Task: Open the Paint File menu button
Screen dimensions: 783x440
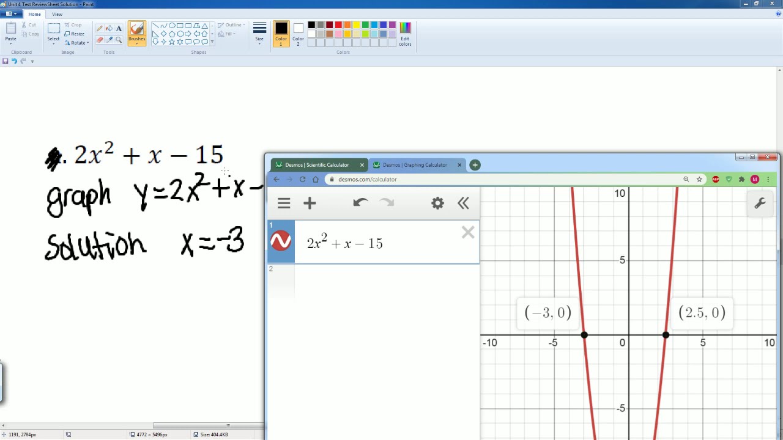Action: (x=12, y=14)
